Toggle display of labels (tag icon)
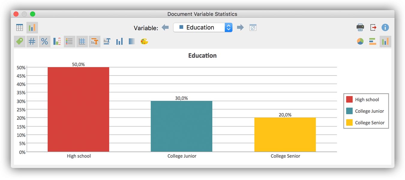 [19, 41]
